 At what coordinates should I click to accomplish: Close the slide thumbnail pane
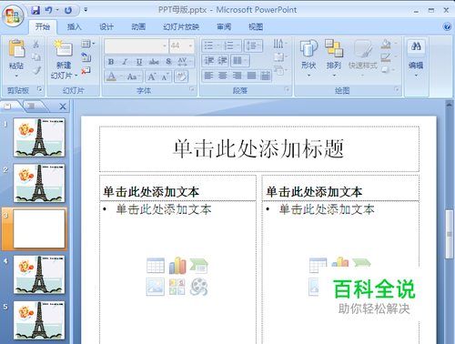63,106
